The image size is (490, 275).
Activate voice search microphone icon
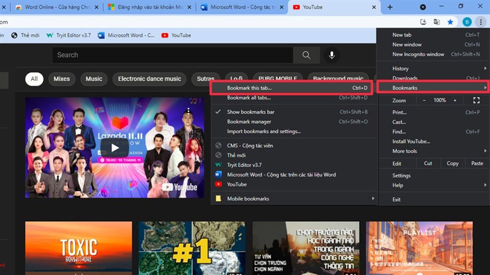331,55
